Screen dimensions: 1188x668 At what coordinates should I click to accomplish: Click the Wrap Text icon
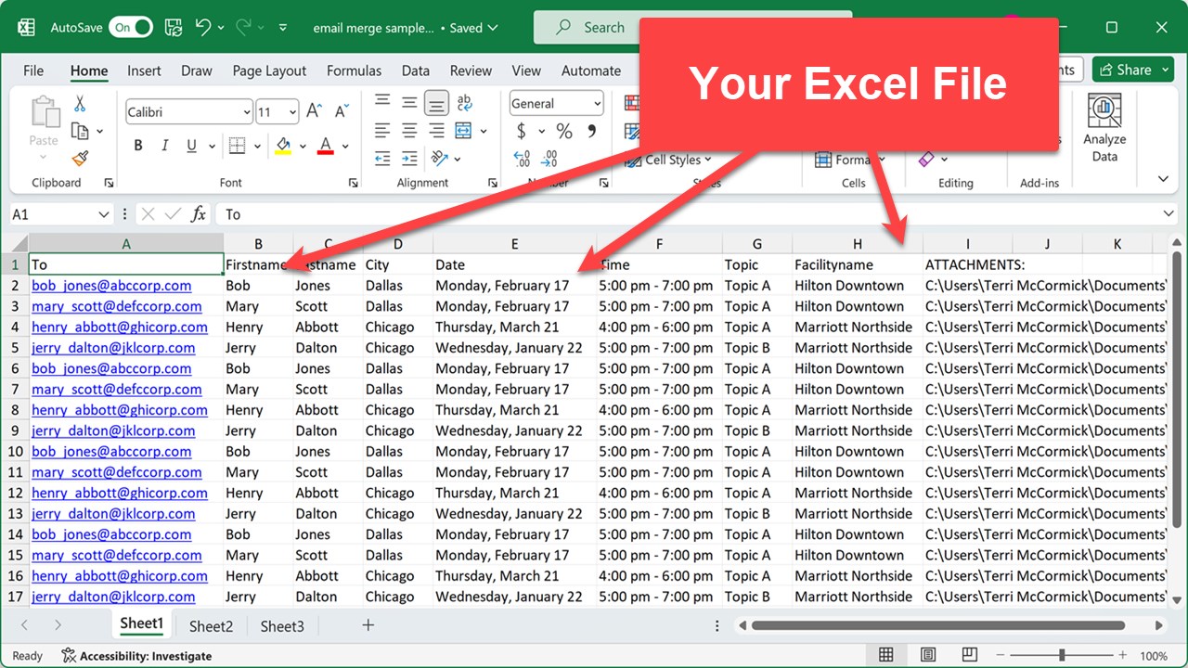tap(464, 103)
